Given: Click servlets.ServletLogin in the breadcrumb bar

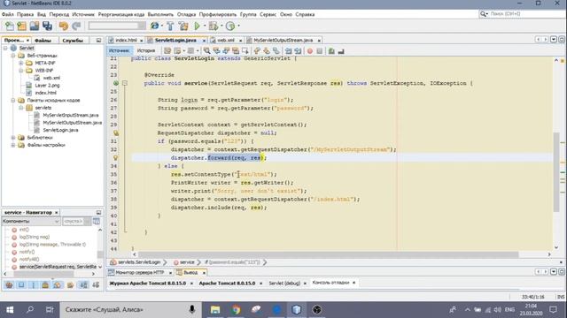Looking at the screenshot, I should (x=139, y=262).
